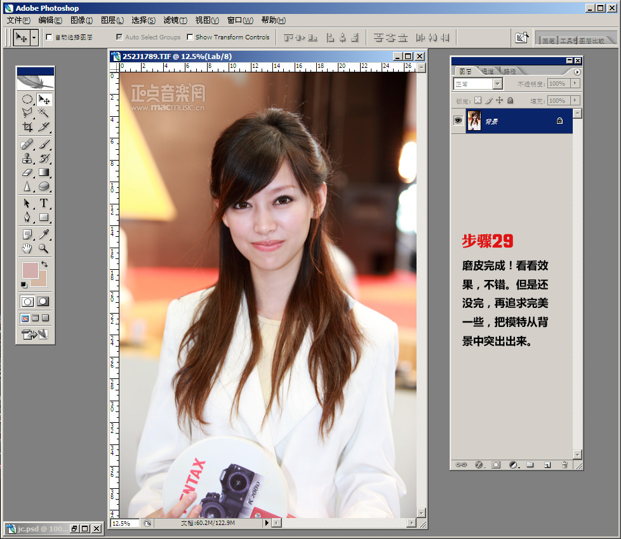Enable the 自动选择图层 checkbox

tap(50, 37)
